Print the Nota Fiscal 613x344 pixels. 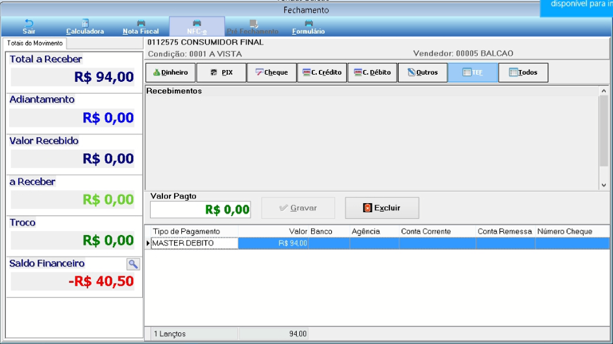pos(141,27)
